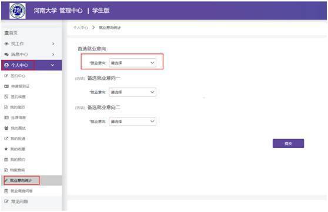Click the 首选就业意向 heading
This screenshot has height=212, width=328.
[92, 49]
